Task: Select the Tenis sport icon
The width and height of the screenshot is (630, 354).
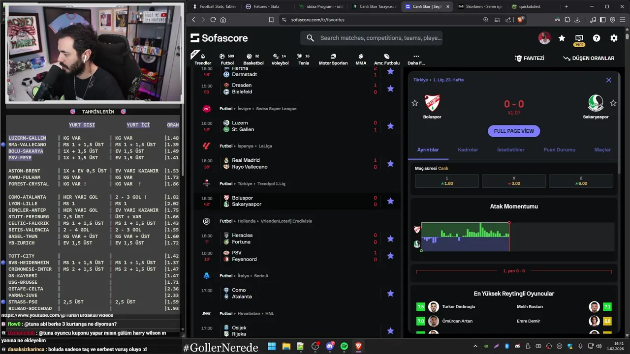Action: (304, 59)
